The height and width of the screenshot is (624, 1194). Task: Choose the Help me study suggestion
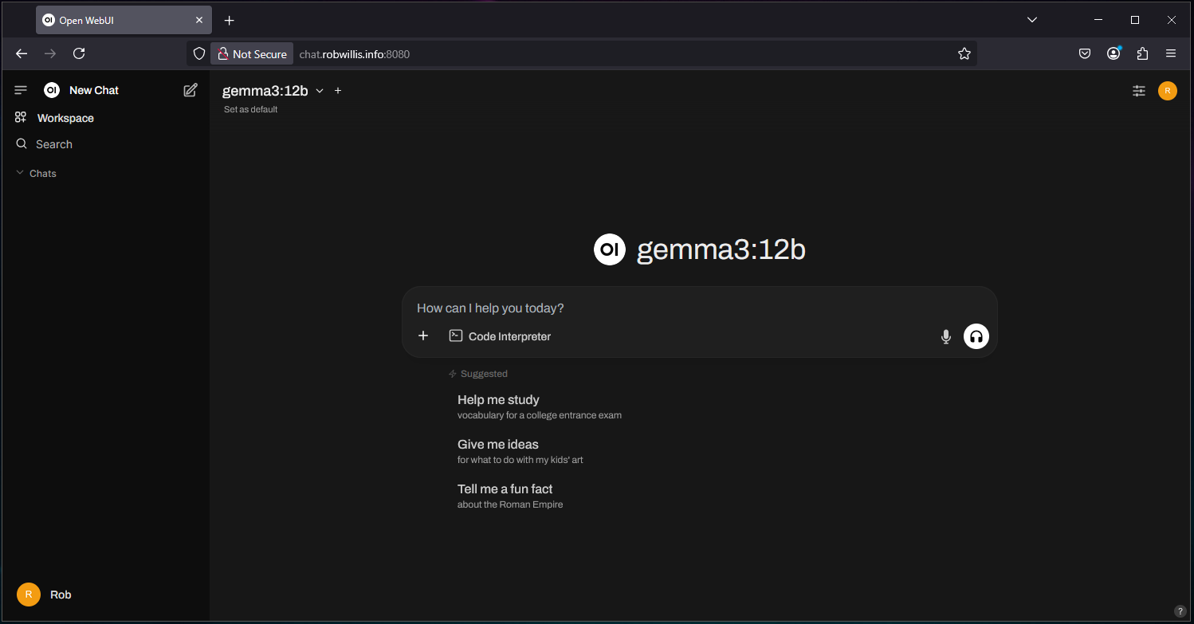coord(540,406)
